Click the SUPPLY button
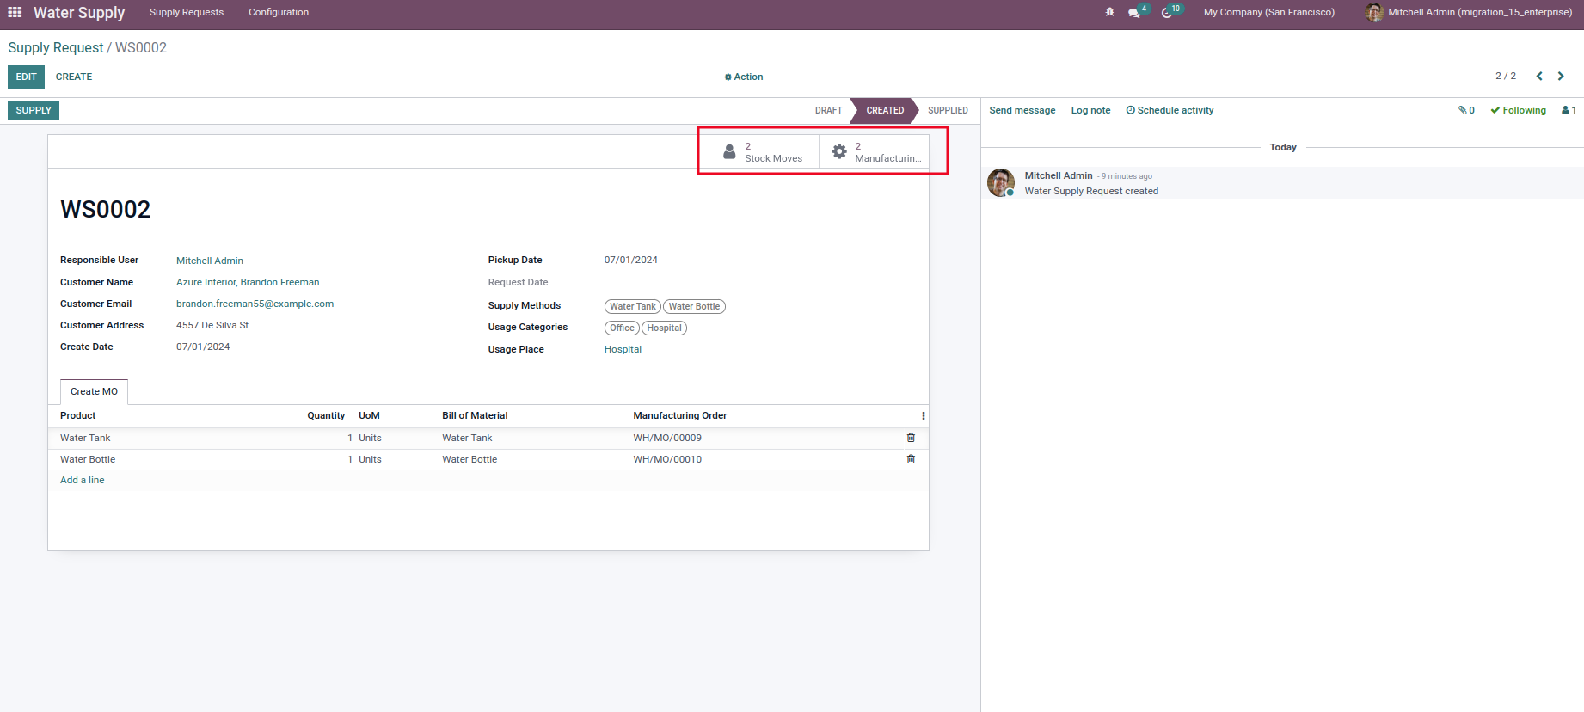This screenshot has height=712, width=1584. (x=34, y=110)
